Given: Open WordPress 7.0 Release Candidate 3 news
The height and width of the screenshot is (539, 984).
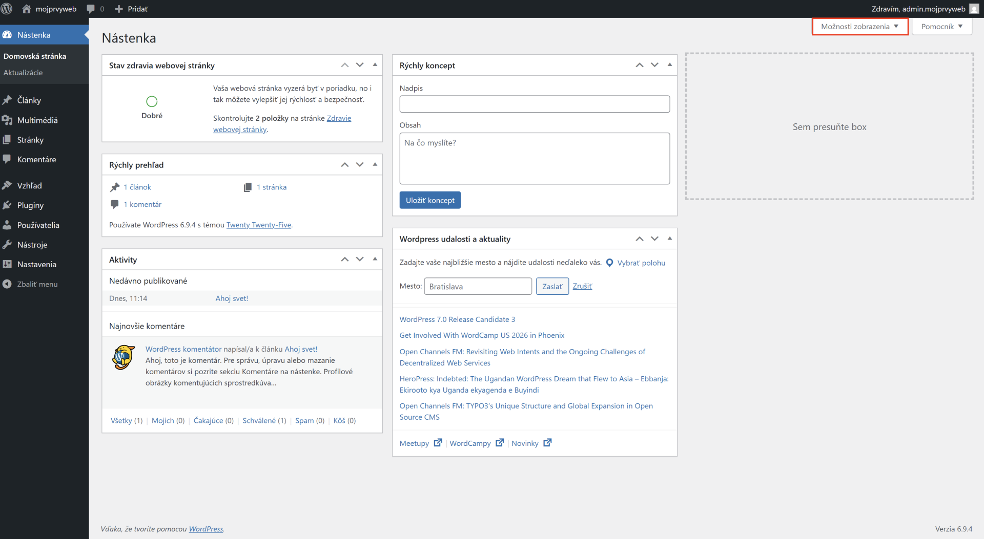Looking at the screenshot, I should [x=457, y=319].
